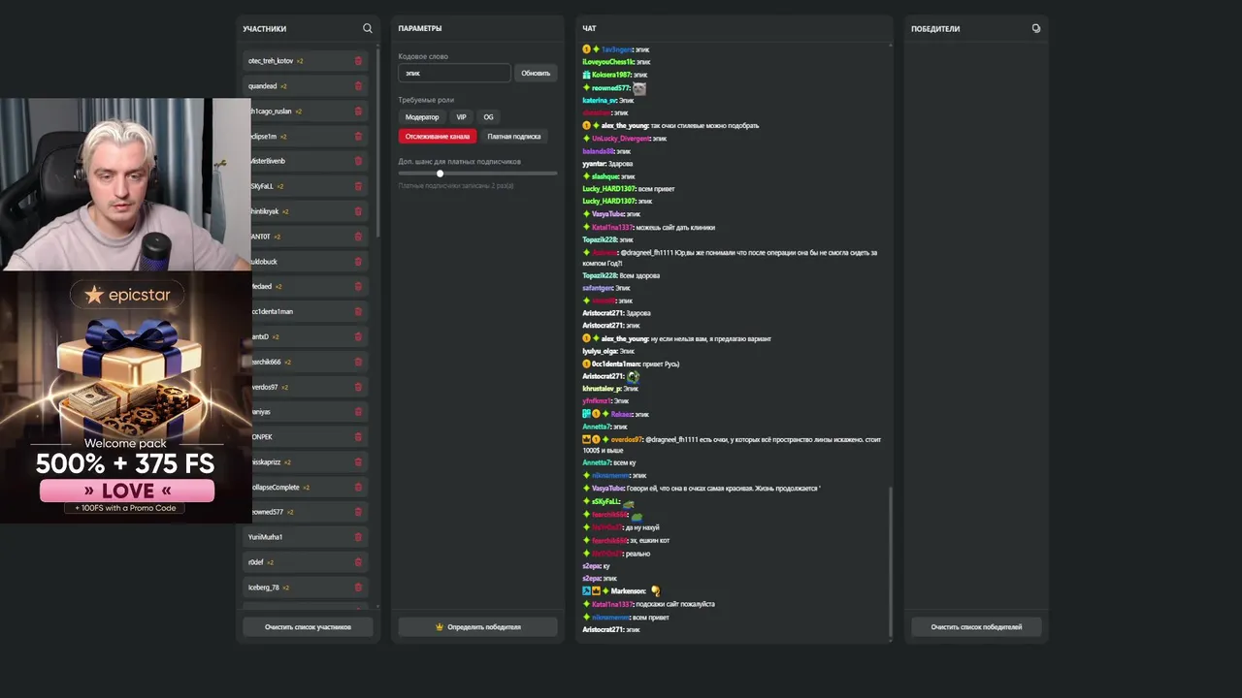Screen dimensions: 1242x698
Task: Open participant search with the magnifier icon
Action: [367, 28]
